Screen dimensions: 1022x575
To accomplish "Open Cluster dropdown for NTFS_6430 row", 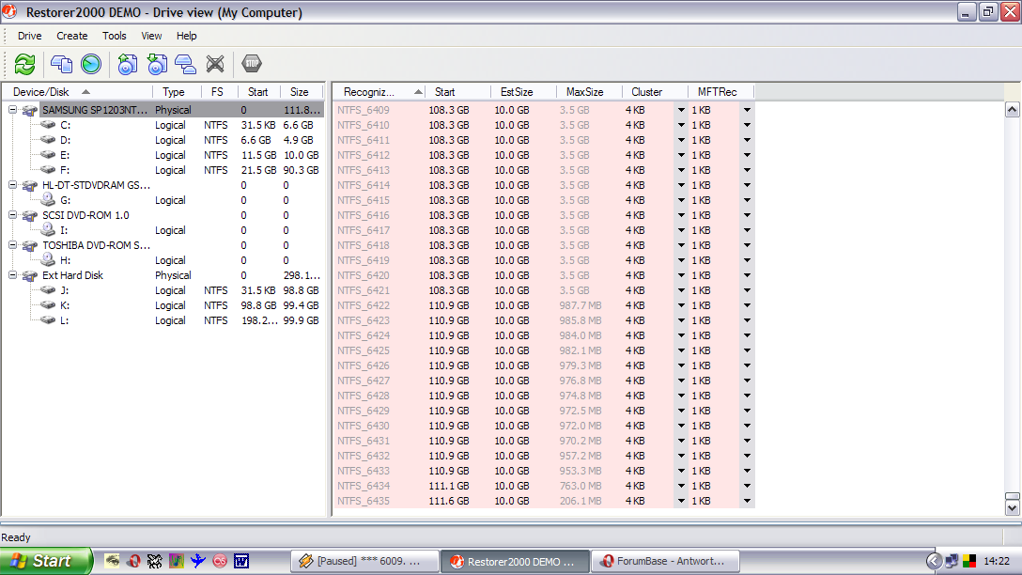I will 681,426.
